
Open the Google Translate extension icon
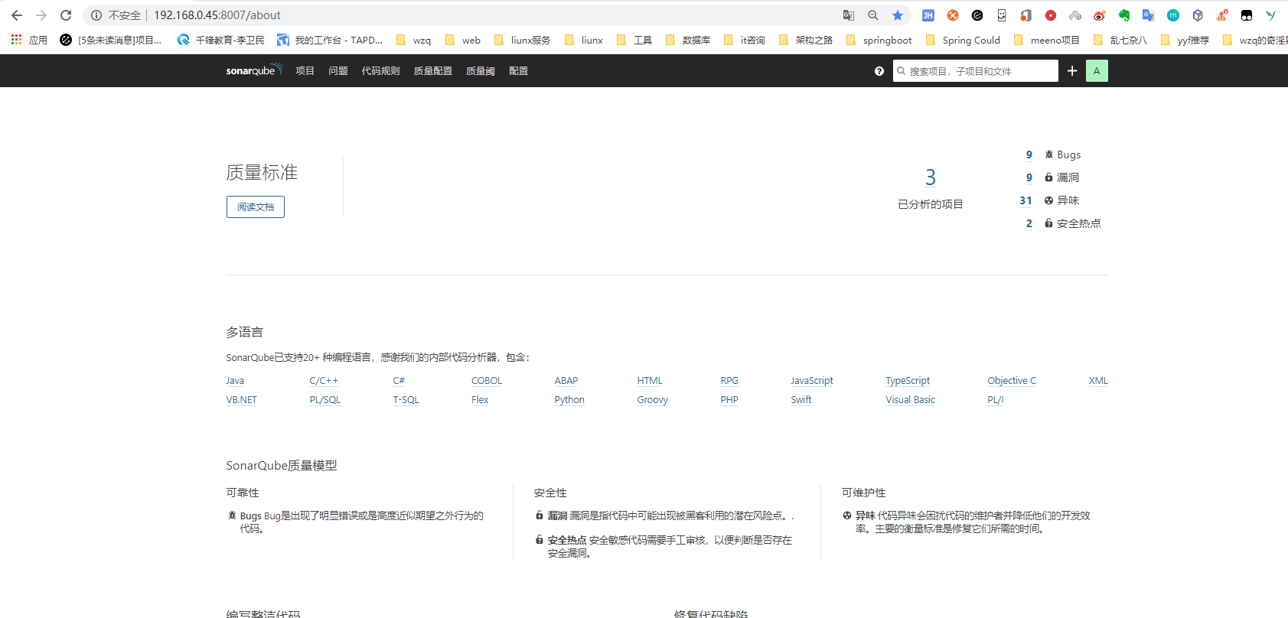pyautogui.click(x=1149, y=15)
